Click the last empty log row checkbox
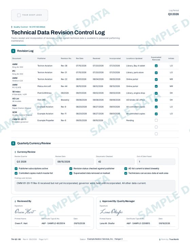Image resolution: width=190 pixels, height=247 pixels. [x=156, y=134]
